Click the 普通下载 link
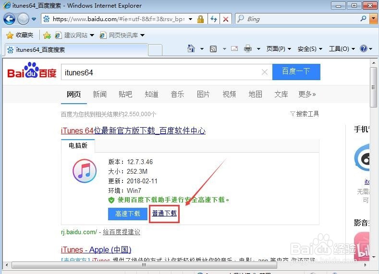Image resolution: width=379 pixels, height=274 pixels. [x=164, y=214]
